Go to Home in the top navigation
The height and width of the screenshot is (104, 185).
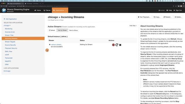pyautogui.click(x=38, y=10)
